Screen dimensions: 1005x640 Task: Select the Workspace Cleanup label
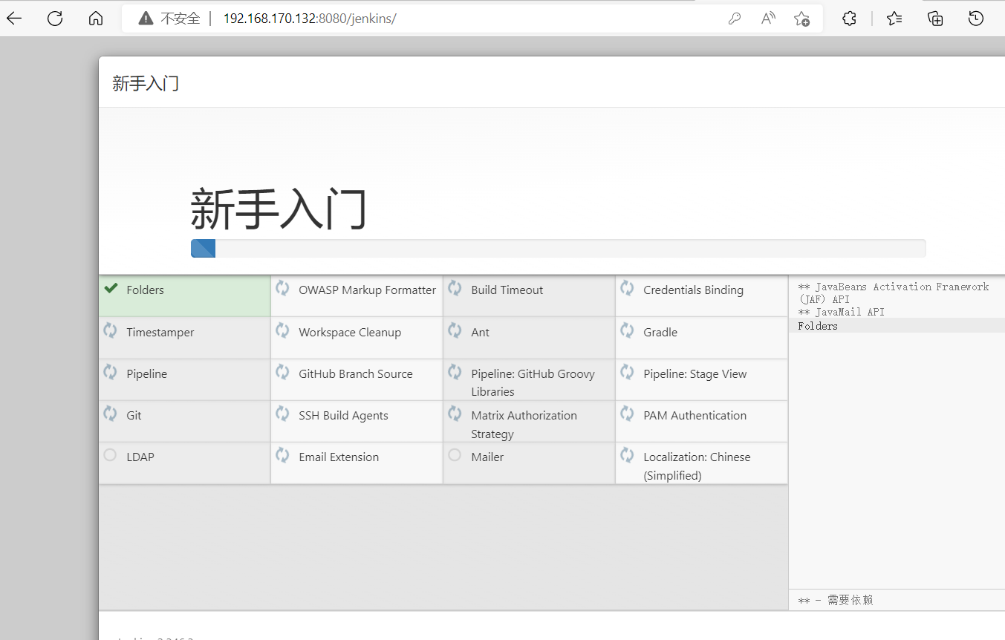[350, 333]
